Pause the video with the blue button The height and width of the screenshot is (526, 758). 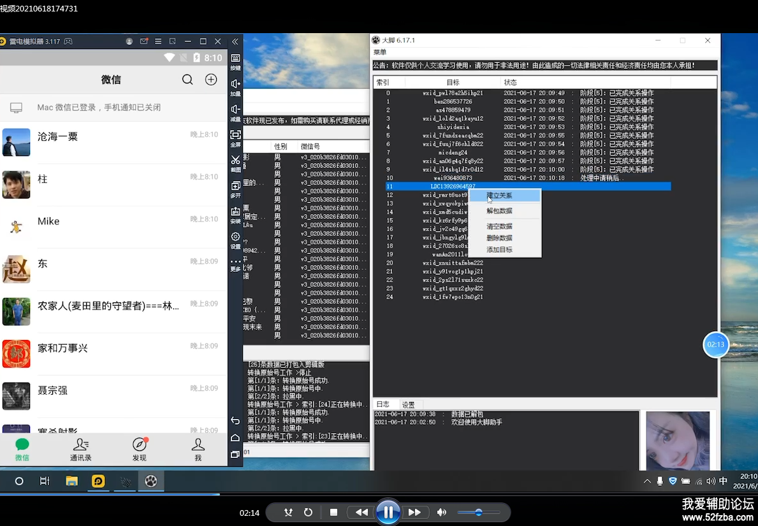click(x=388, y=513)
